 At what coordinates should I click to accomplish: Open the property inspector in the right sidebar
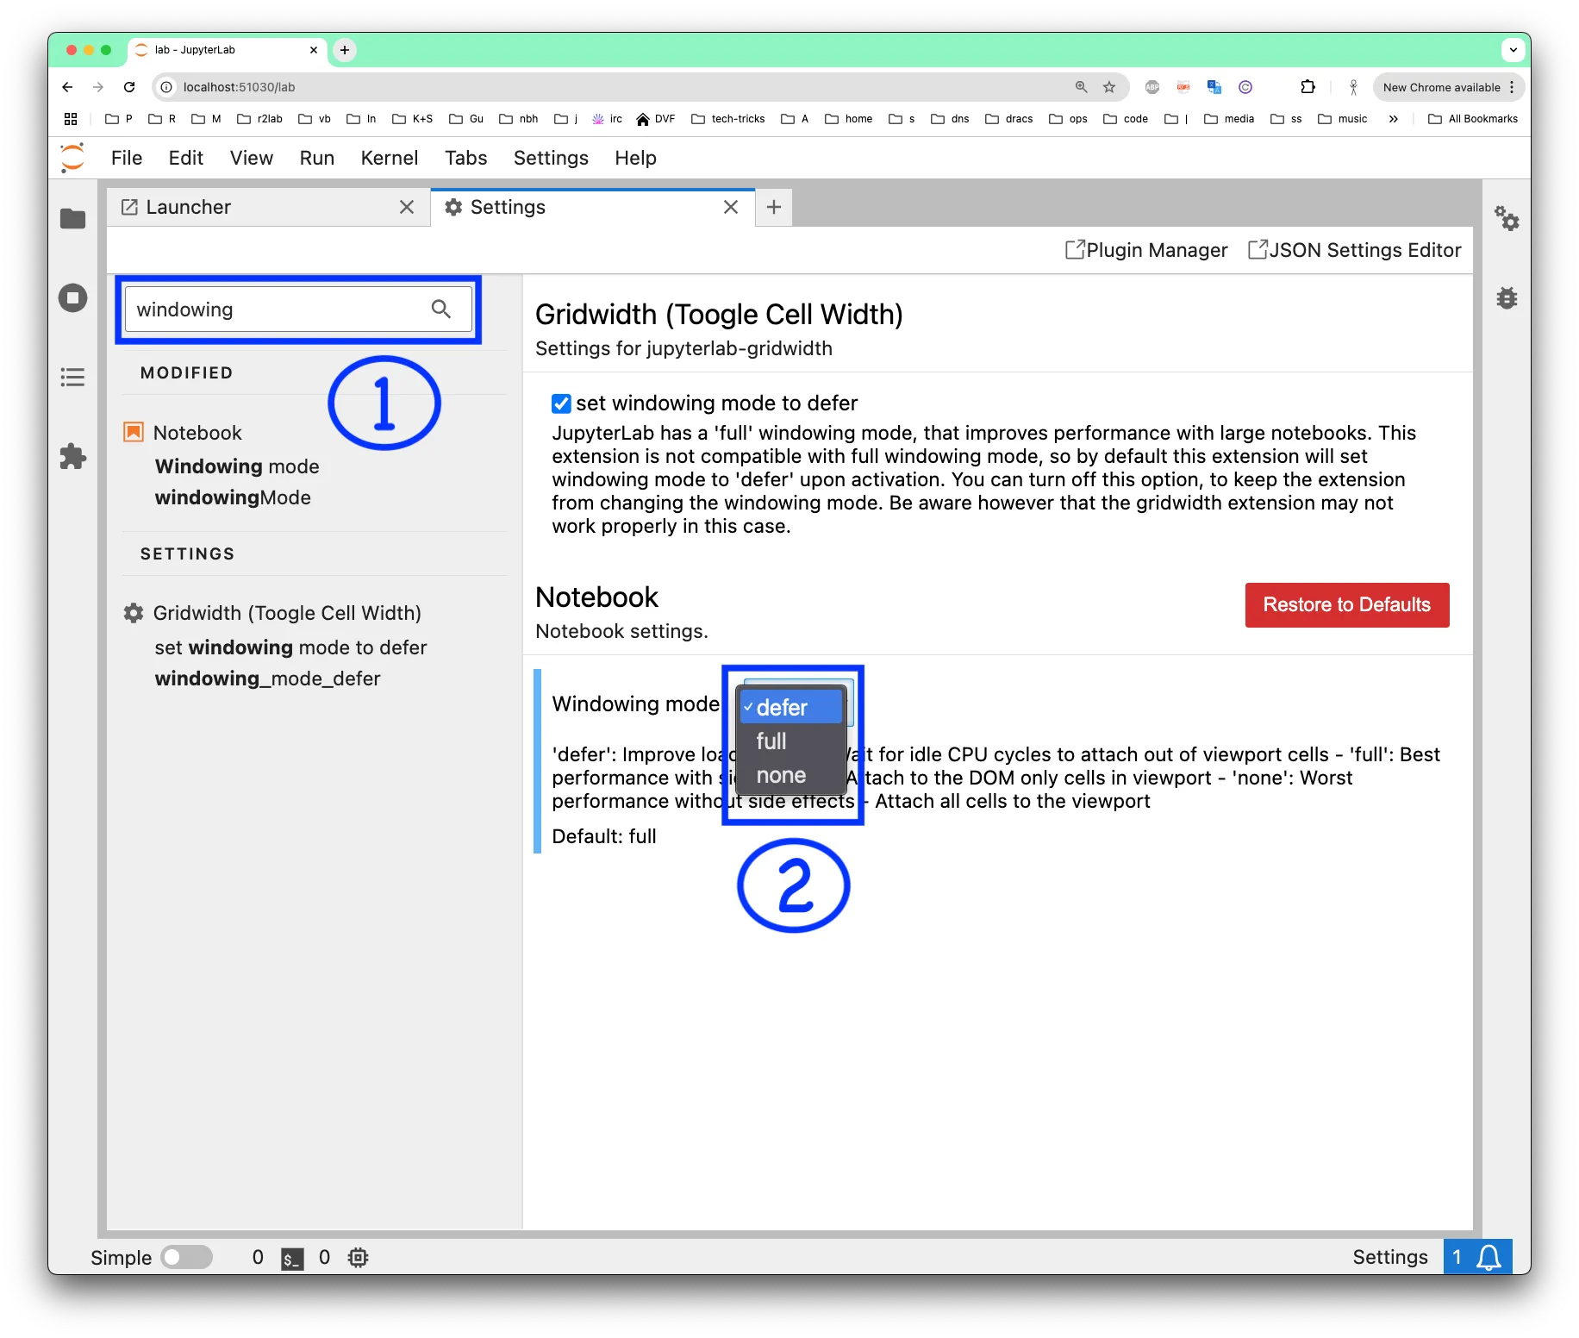point(1507,219)
